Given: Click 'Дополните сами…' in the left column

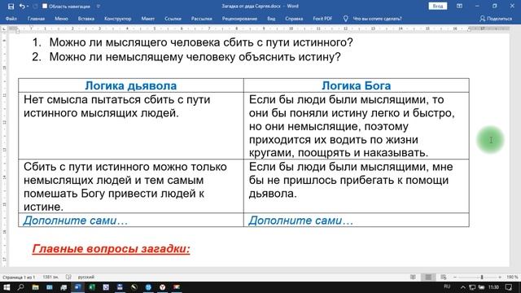Looking at the screenshot, I should click(76, 221).
